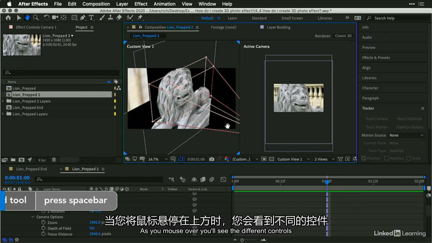
Task: Select the Roto Brush tool
Action: [130, 18]
